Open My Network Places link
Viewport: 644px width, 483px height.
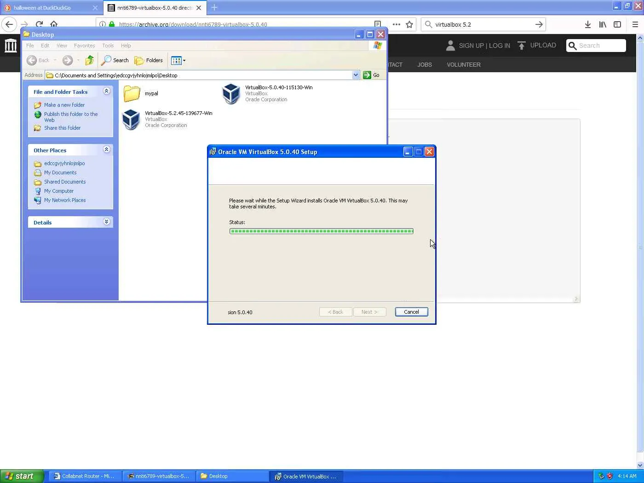click(65, 200)
